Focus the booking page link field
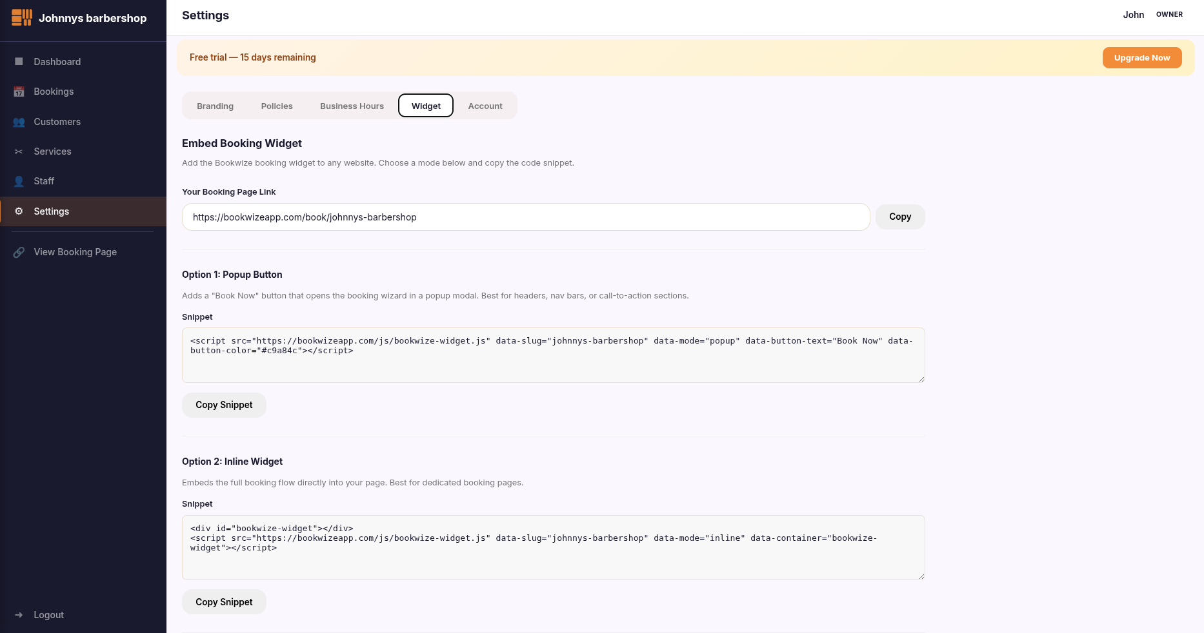Viewport: 1204px width, 633px height. pyautogui.click(x=526, y=217)
